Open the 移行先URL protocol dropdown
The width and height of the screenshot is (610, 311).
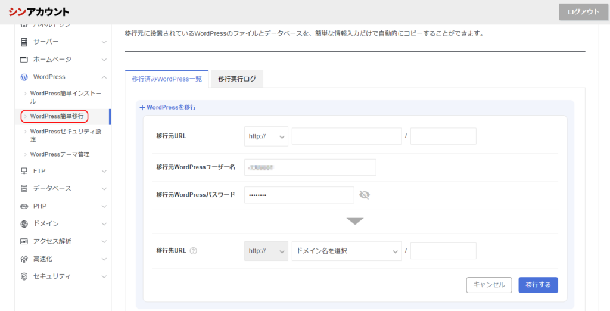pos(266,251)
